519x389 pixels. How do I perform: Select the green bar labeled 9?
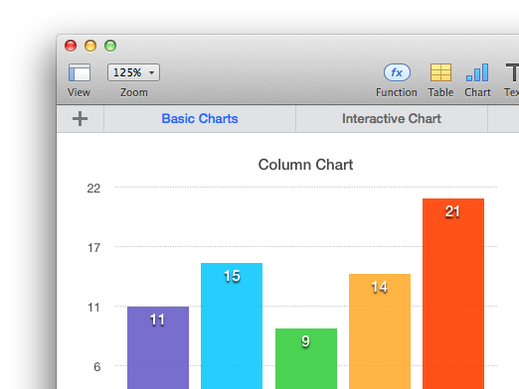306,358
